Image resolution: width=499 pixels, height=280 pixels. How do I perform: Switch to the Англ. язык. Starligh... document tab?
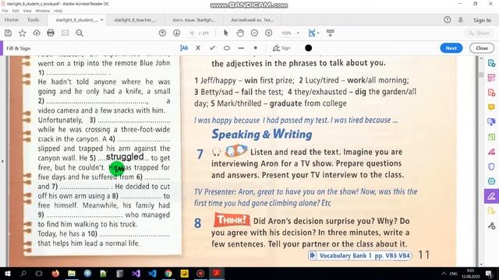(x=193, y=20)
